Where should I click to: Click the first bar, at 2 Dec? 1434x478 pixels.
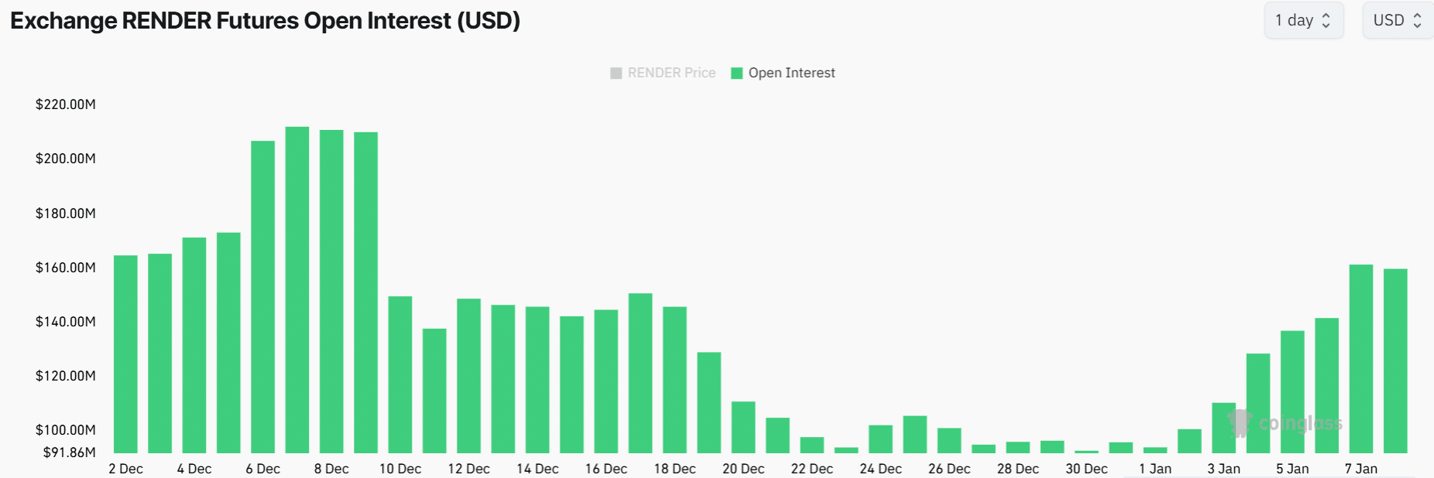125,354
